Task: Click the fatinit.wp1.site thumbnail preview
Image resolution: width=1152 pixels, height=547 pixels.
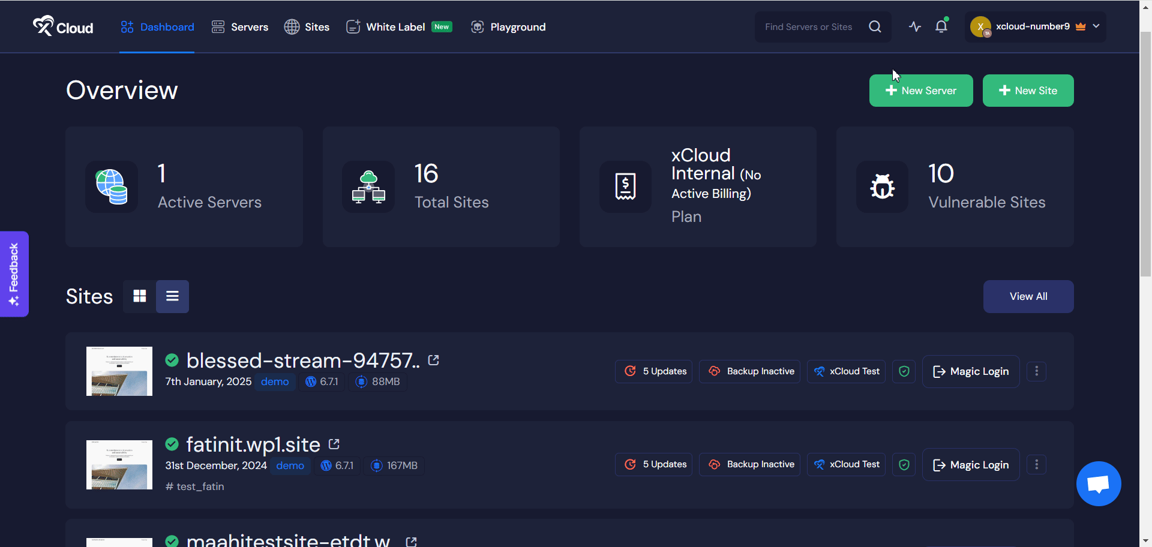Action: (119, 464)
